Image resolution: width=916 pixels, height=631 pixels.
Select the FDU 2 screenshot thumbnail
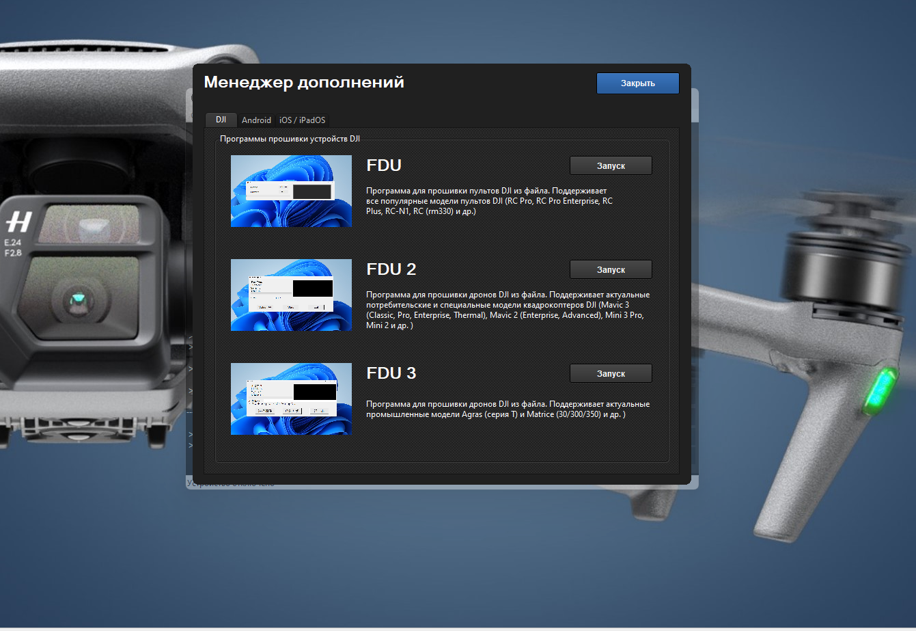tap(291, 295)
